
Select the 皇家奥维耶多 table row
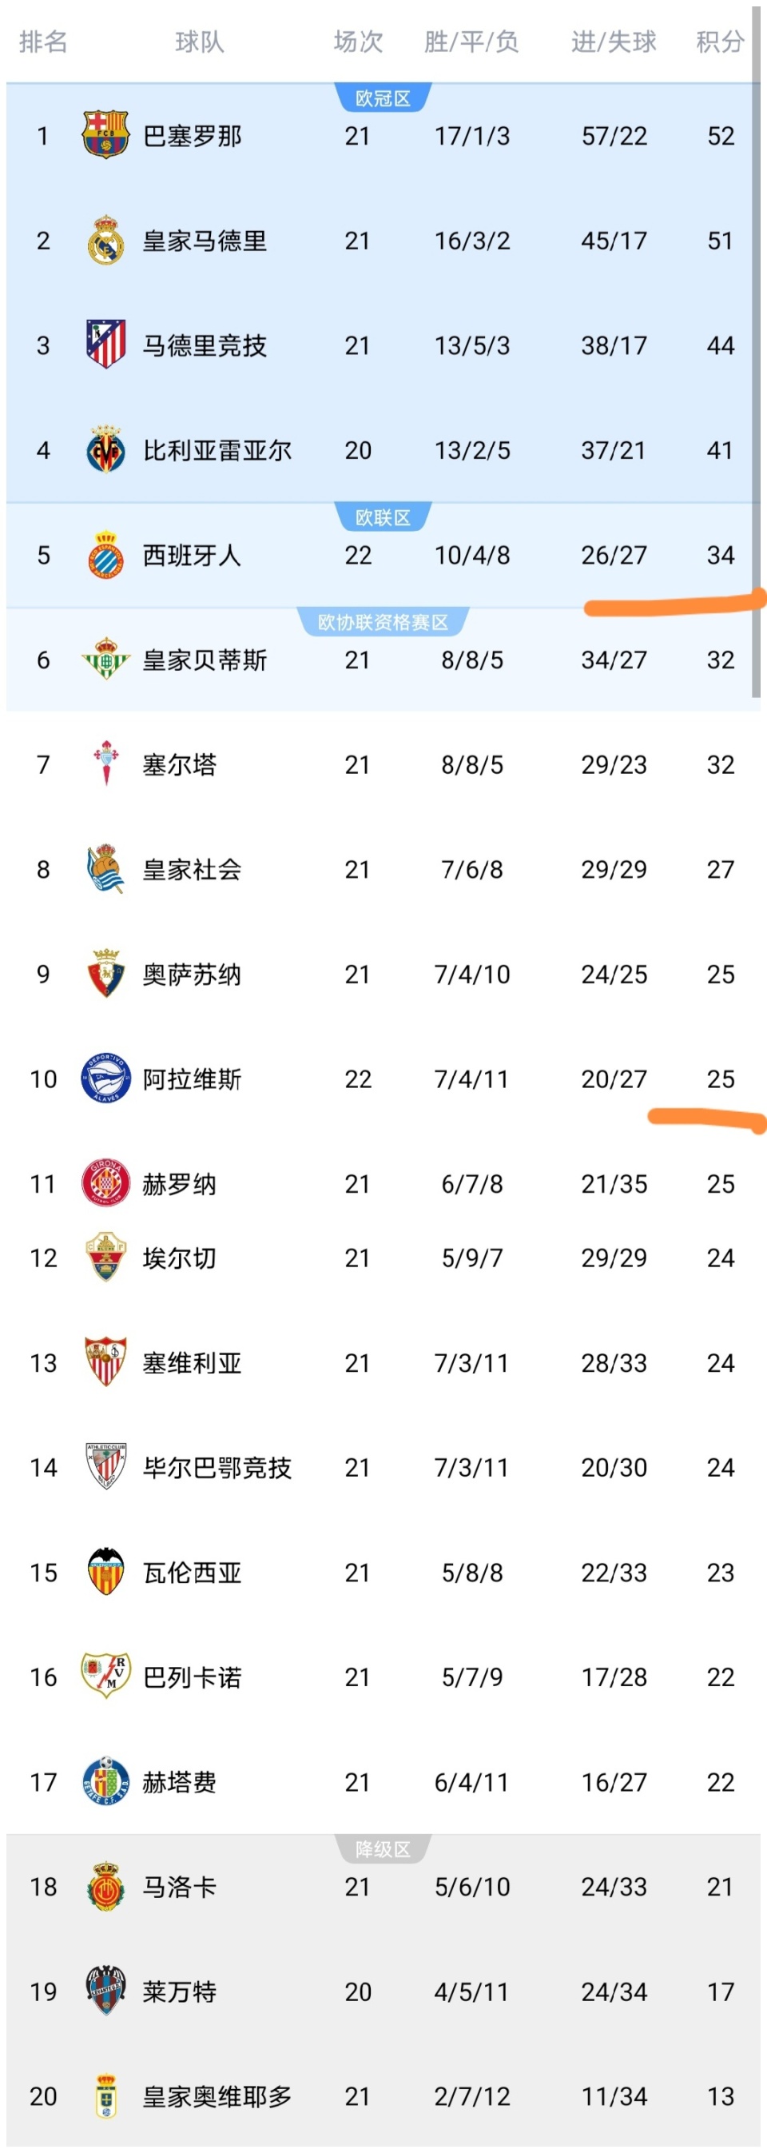[383, 2096]
